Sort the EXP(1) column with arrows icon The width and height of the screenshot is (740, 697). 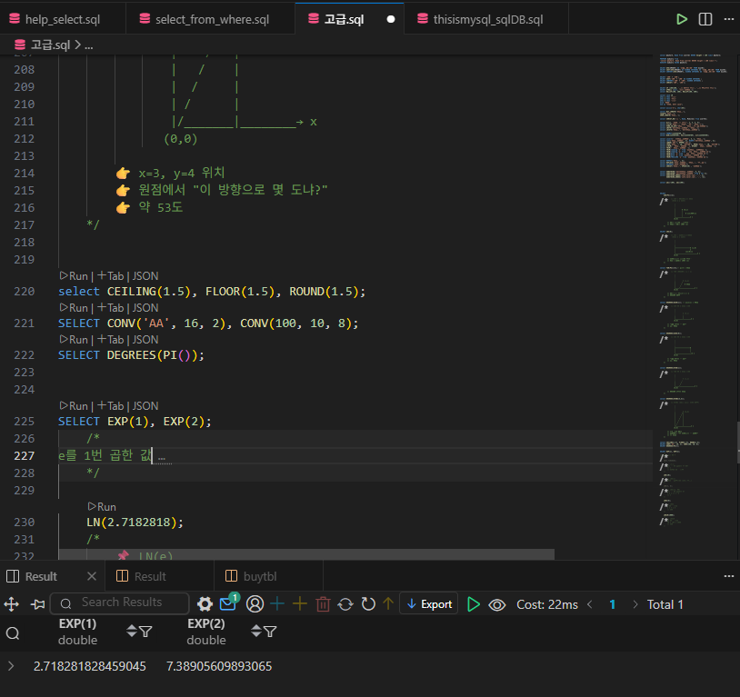tap(132, 631)
